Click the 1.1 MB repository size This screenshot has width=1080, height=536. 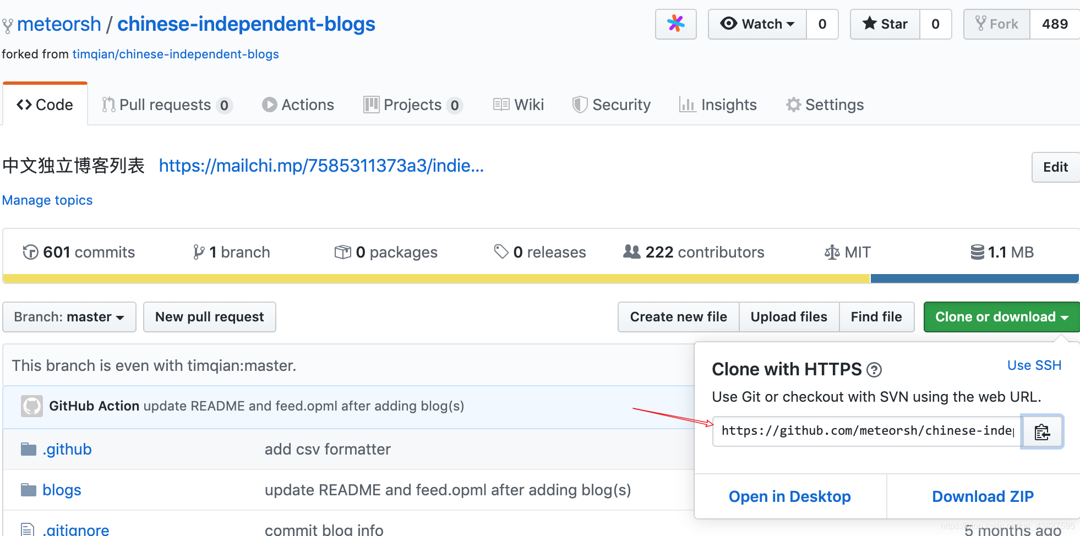point(1002,252)
